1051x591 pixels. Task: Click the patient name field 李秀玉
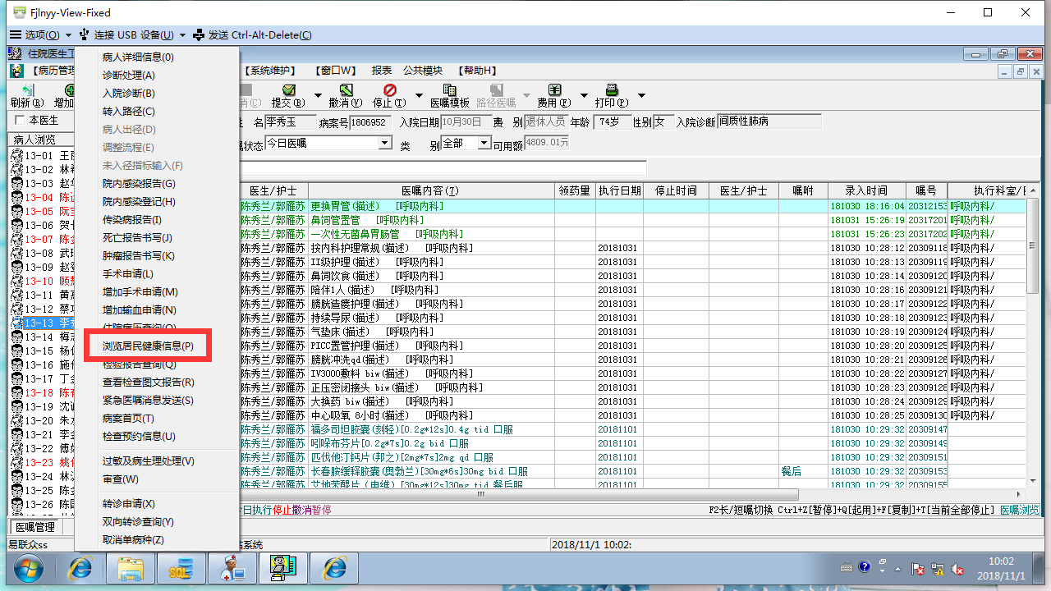click(290, 122)
